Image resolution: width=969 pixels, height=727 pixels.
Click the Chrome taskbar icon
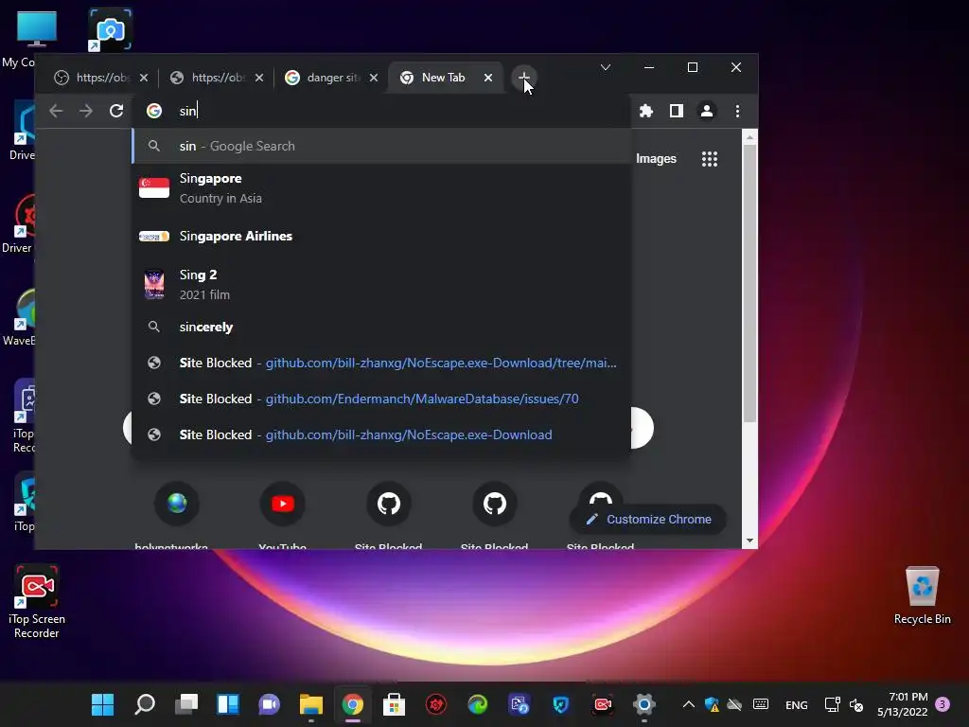coord(352,704)
